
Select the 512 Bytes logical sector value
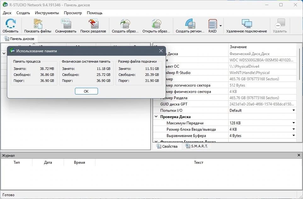[x=237, y=85]
